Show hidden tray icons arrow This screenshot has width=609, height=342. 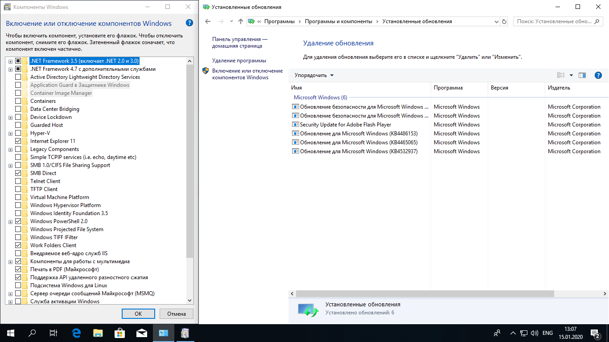click(x=513, y=333)
